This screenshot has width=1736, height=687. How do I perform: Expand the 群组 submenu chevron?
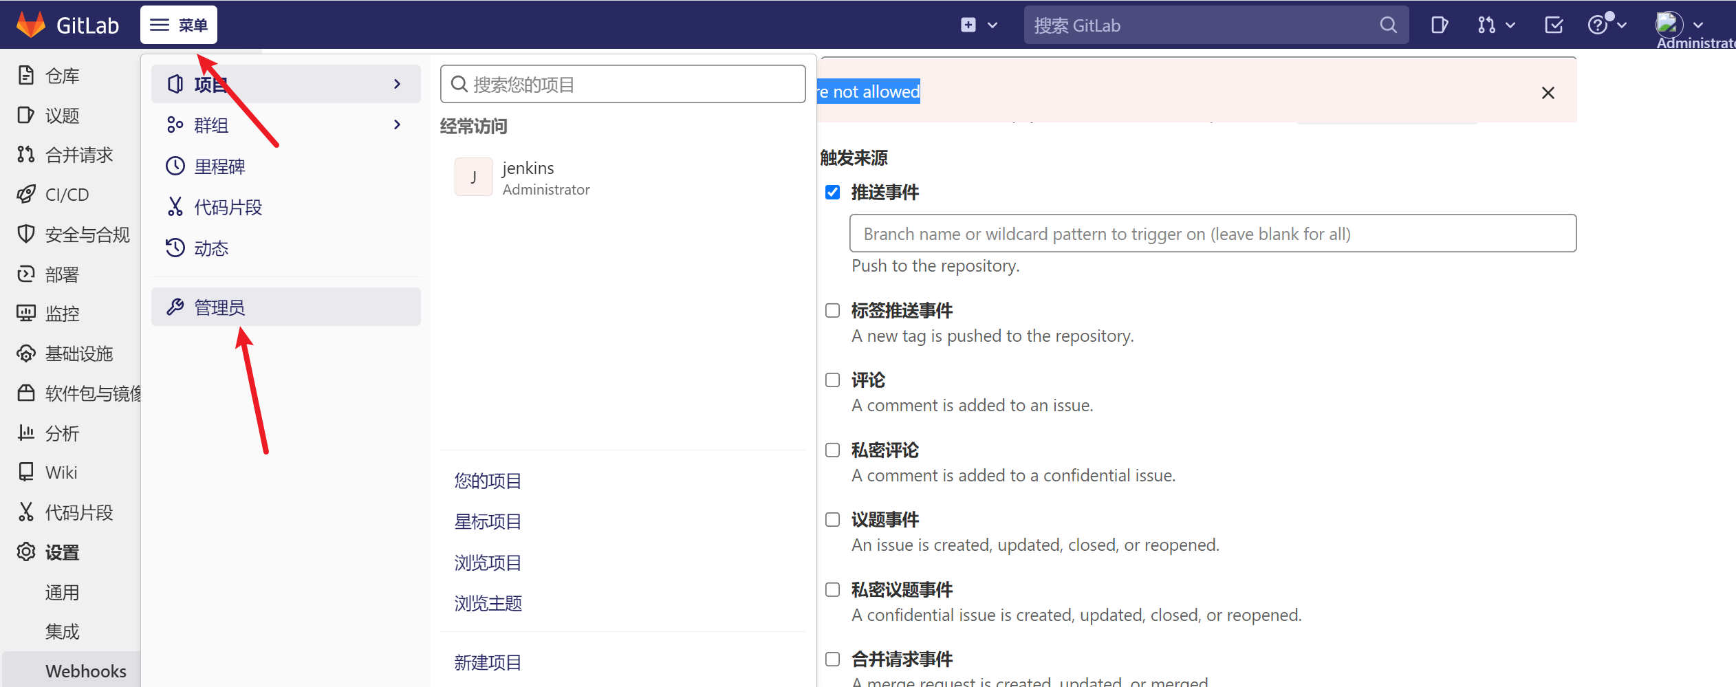pyautogui.click(x=397, y=124)
